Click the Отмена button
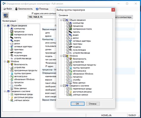Image resolution: width=141 pixels, height=118 pixels. click(x=93, y=104)
